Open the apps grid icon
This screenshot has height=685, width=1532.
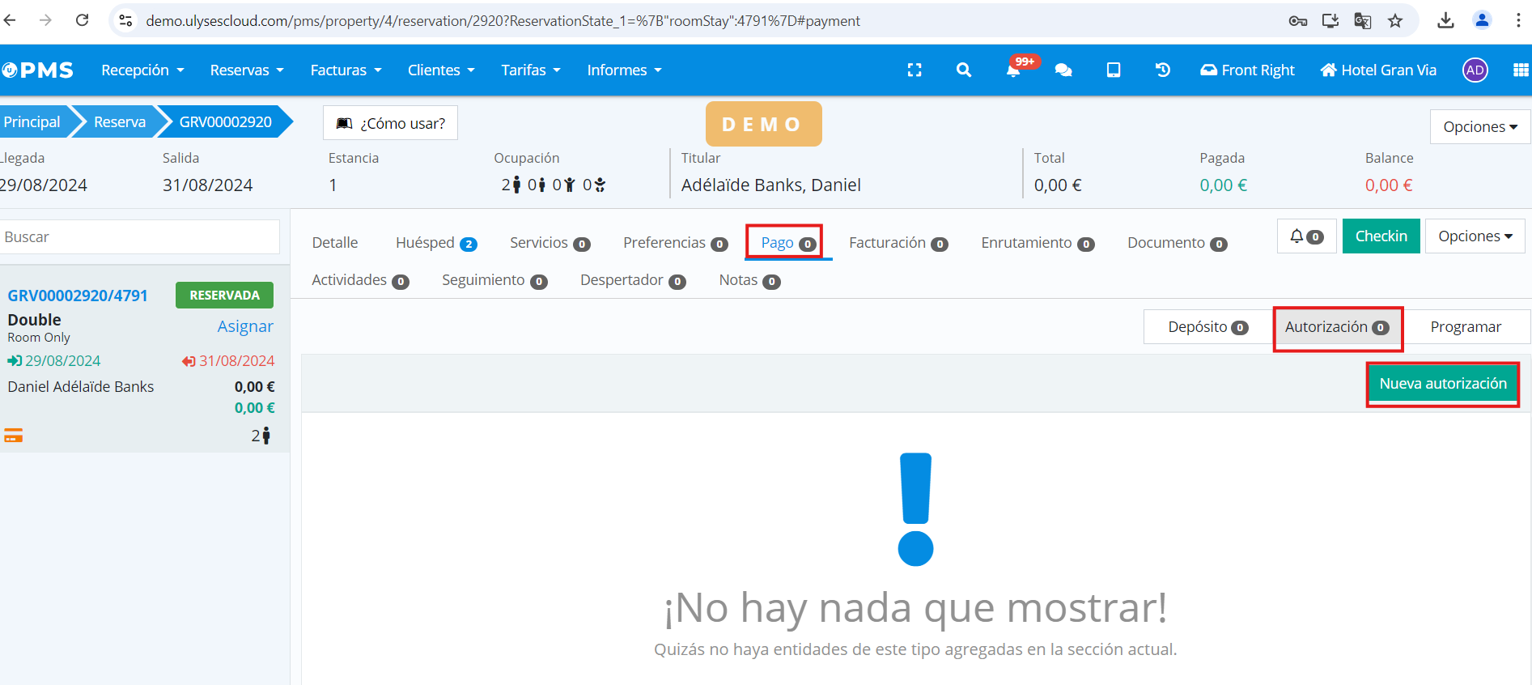pyautogui.click(x=1521, y=70)
